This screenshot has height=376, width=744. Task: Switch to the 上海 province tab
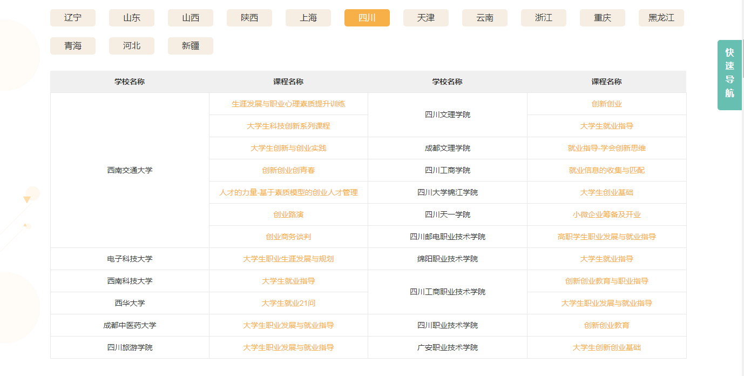308,18
